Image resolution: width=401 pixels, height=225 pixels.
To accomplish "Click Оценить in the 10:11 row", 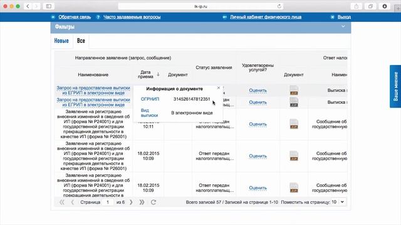I will click(x=258, y=124).
